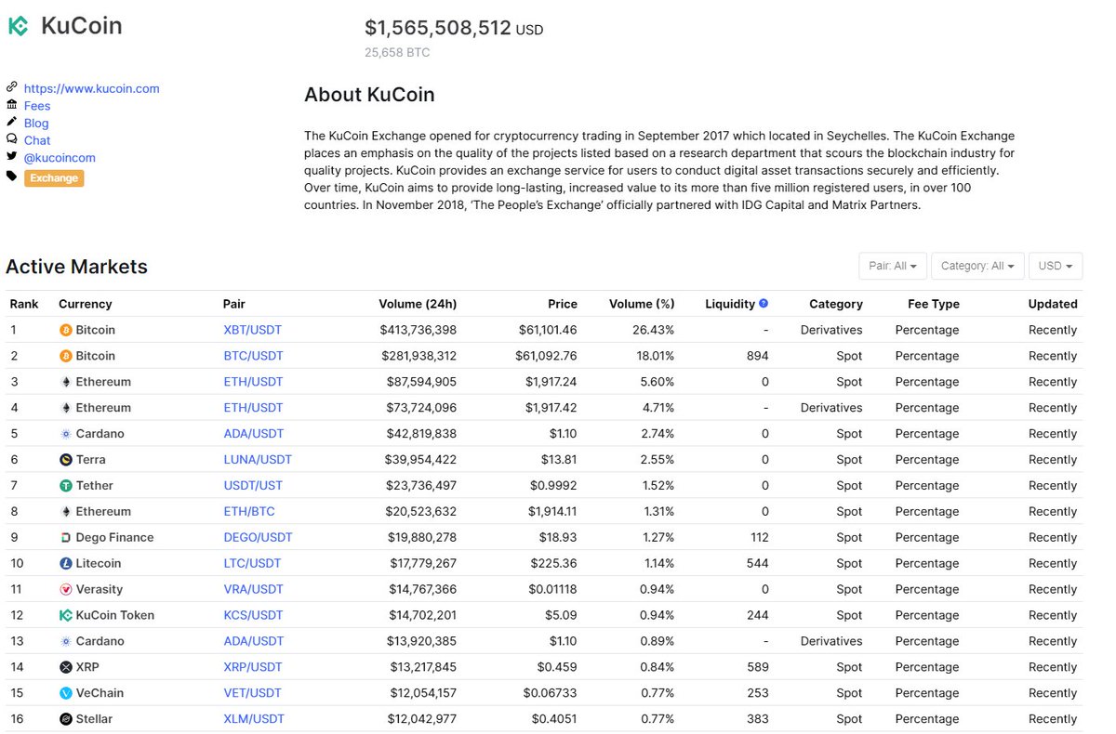This screenshot has height=734, width=1116.
Task: Open the Chat link
Action: tap(37, 140)
